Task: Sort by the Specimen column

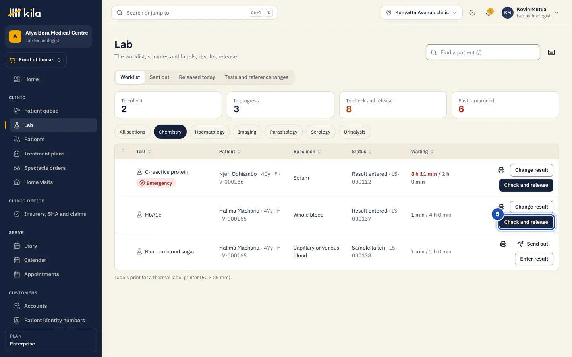Action: click(307, 152)
